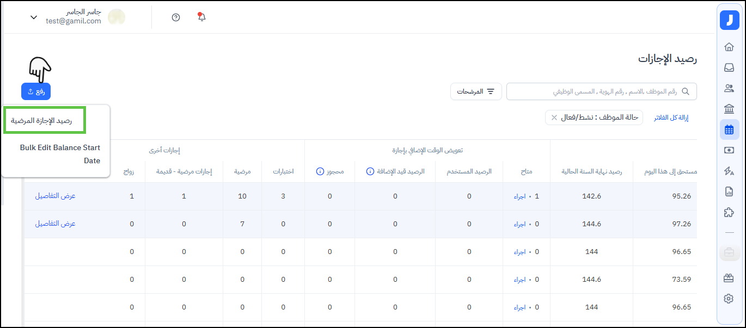
Task: Choose Bulk Edit Balance Start Date option
Action: pos(60,154)
